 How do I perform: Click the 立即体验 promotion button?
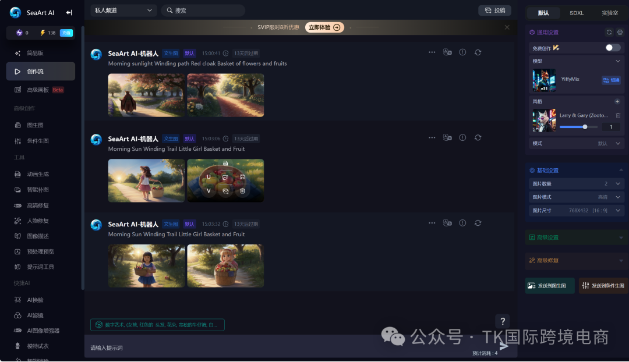coord(324,27)
